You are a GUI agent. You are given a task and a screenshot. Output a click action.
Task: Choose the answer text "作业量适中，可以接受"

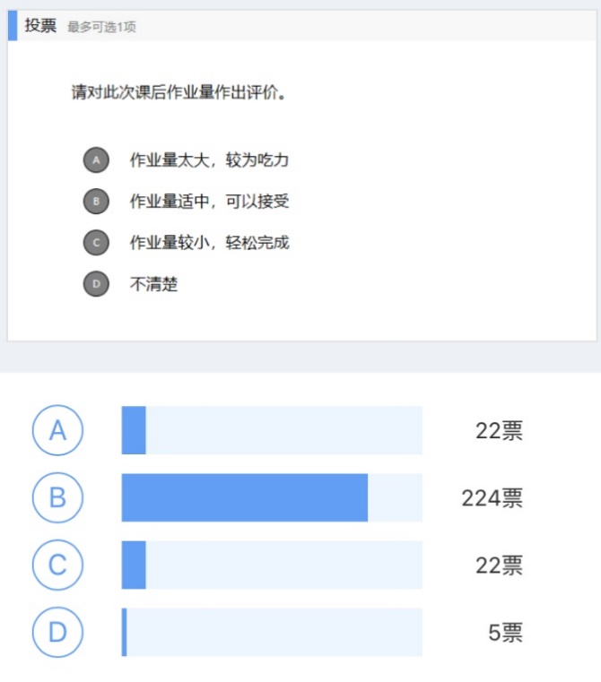[209, 201]
